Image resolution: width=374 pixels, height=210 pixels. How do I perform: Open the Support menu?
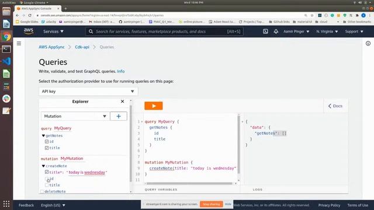point(354,32)
